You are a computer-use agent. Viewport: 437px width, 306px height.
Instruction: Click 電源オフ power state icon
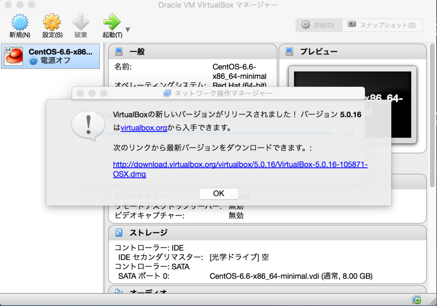pos(33,61)
